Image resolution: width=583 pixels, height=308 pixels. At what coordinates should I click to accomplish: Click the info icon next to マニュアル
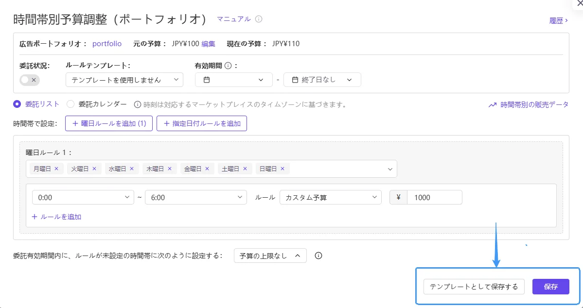(x=259, y=19)
